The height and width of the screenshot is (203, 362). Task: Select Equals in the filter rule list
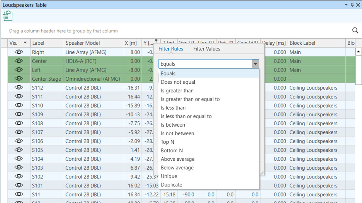tap(209, 73)
